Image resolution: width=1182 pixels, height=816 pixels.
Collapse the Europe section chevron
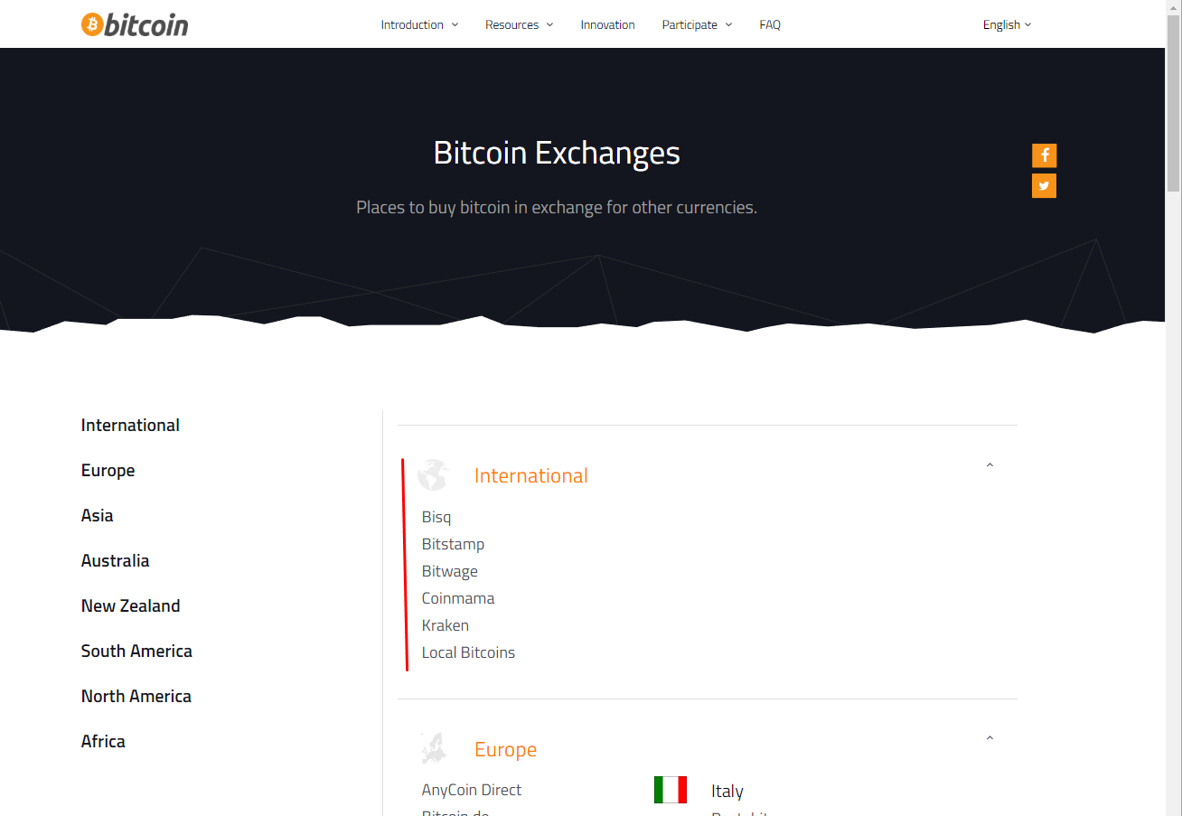click(x=990, y=738)
